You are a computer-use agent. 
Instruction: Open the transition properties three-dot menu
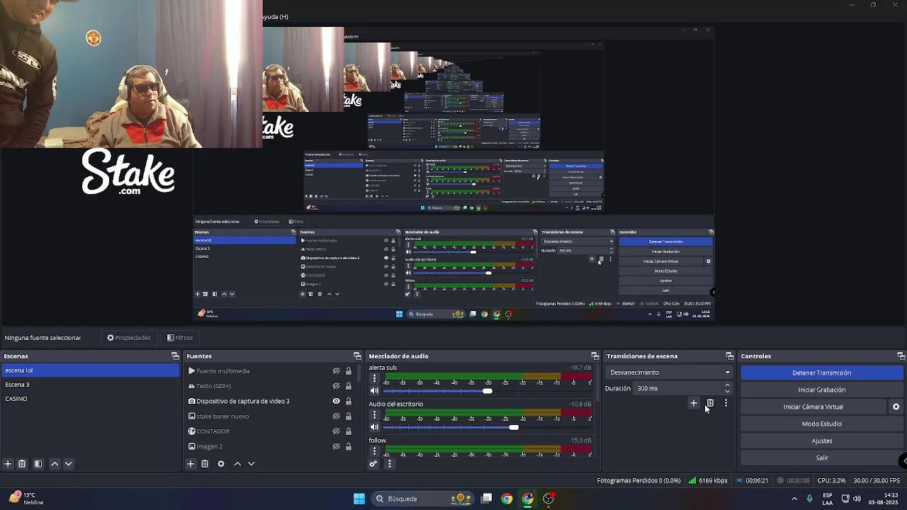(x=726, y=403)
